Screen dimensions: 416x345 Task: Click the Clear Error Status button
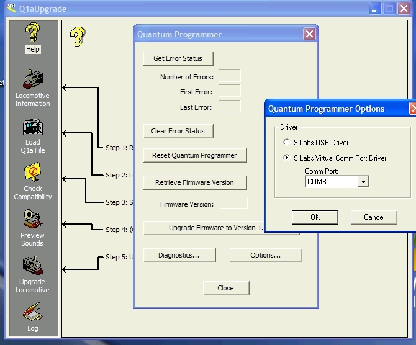pos(178,131)
